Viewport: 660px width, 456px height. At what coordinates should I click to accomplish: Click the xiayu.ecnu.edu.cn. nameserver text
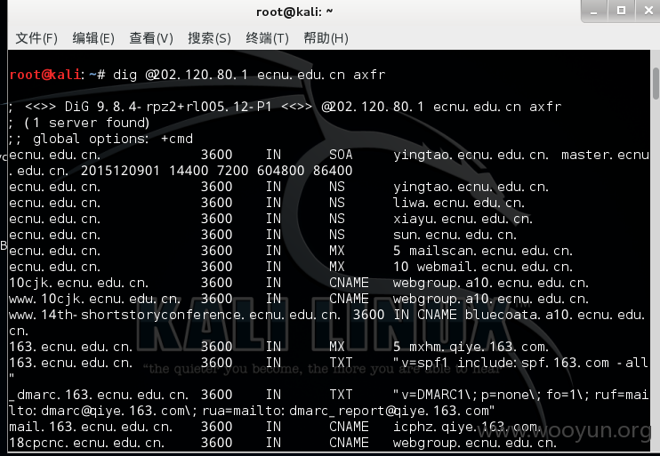point(463,219)
